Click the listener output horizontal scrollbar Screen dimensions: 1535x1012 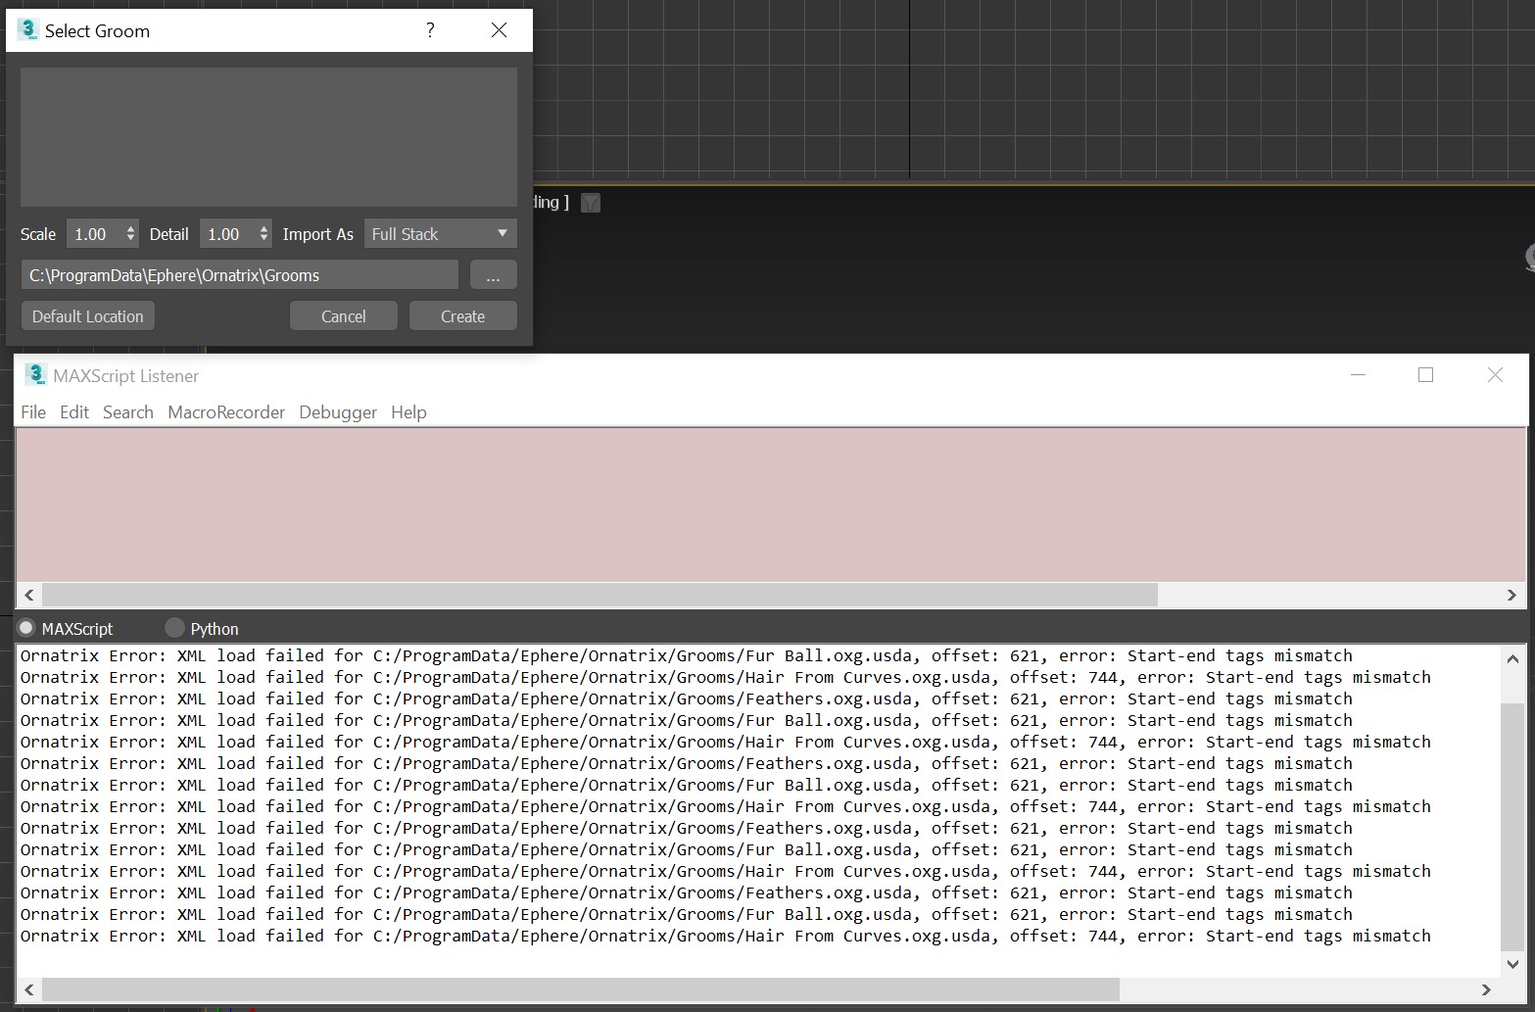580,989
